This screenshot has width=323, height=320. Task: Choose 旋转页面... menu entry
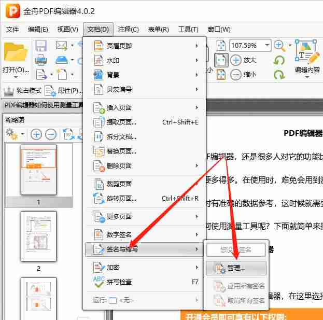pos(144,199)
